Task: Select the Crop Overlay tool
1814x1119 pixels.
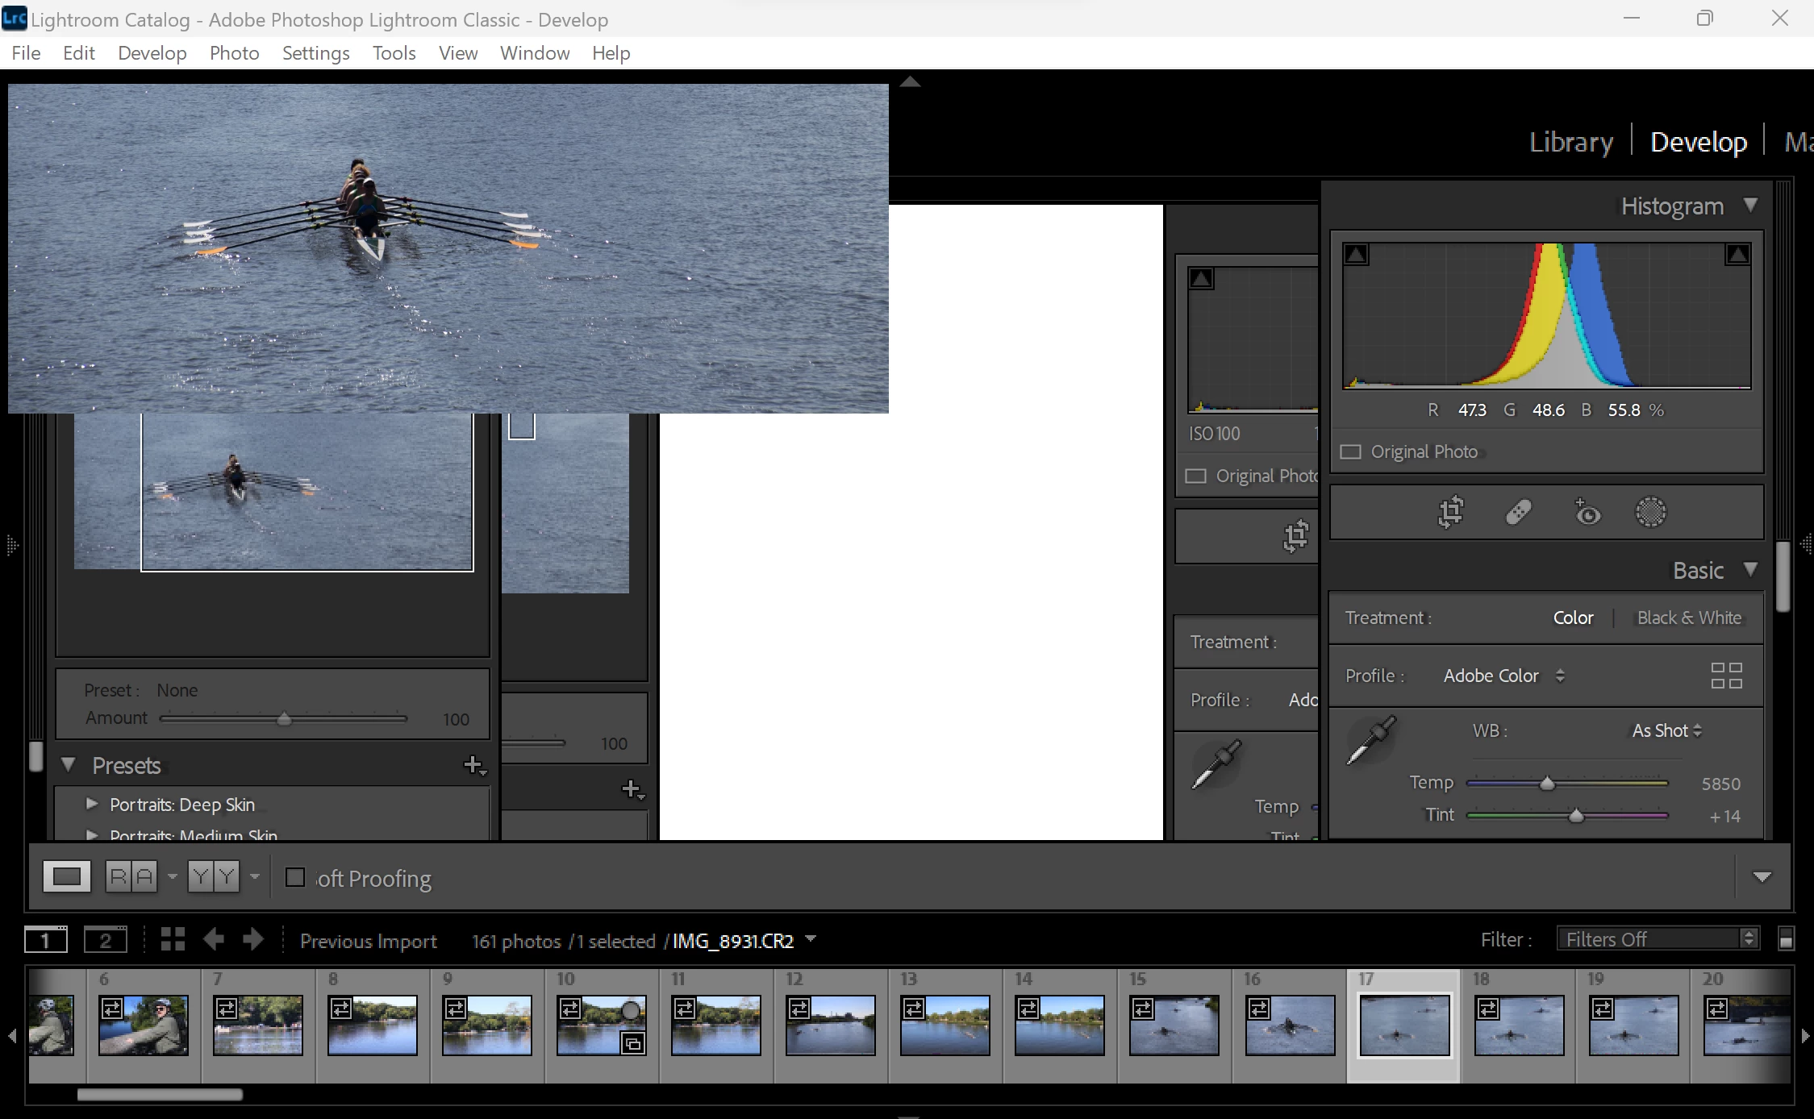Action: tap(1450, 512)
